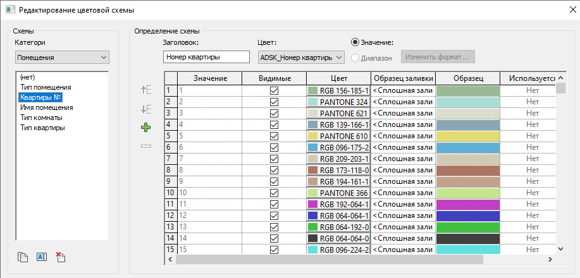The image size is (580, 278).
Task: Click the Изменить формат button
Action: click(438, 57)
